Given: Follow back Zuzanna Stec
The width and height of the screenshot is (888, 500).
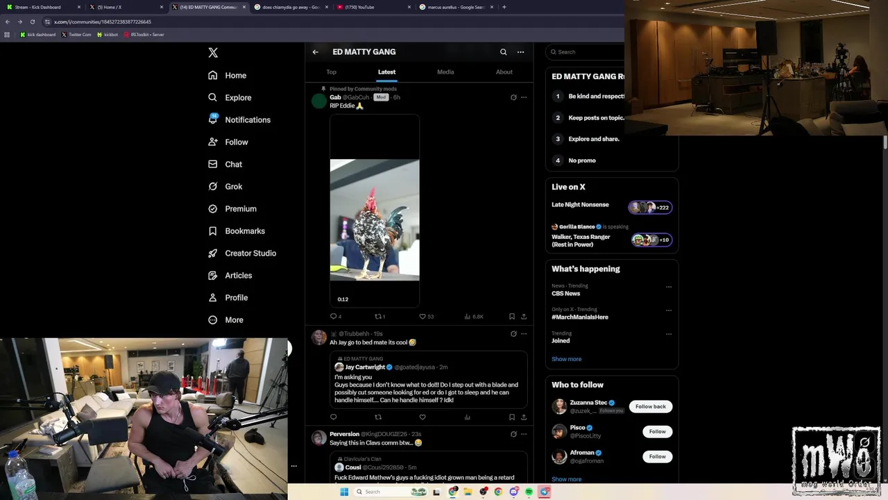Looking at the screenshot, I should tap(651, 406).
